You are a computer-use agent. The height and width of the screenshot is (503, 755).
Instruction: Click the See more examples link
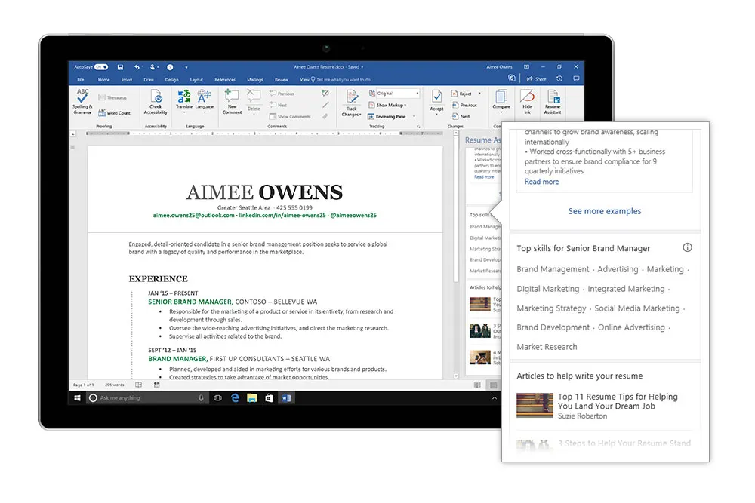pos(604,211)
